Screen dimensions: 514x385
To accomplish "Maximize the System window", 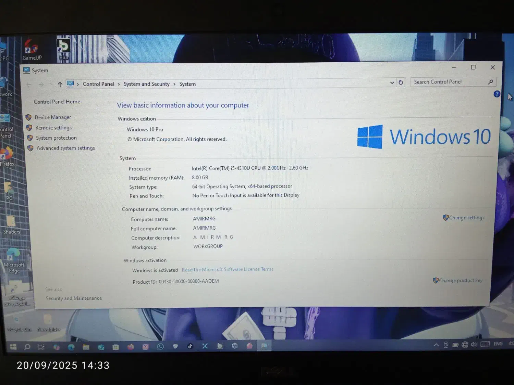I will [x=473, y=67].
